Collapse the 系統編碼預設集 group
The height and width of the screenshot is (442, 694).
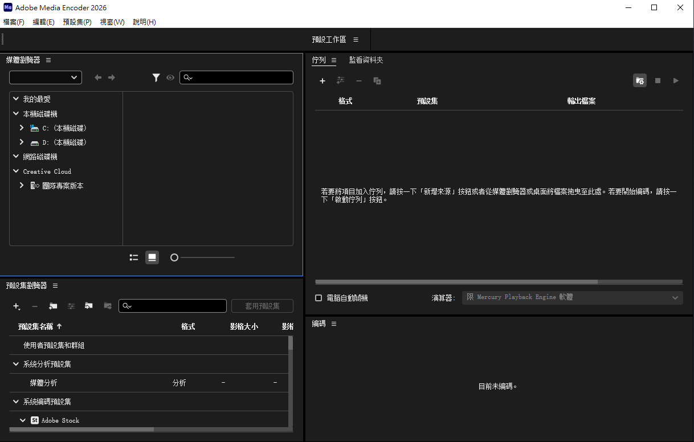click(16, 402)
